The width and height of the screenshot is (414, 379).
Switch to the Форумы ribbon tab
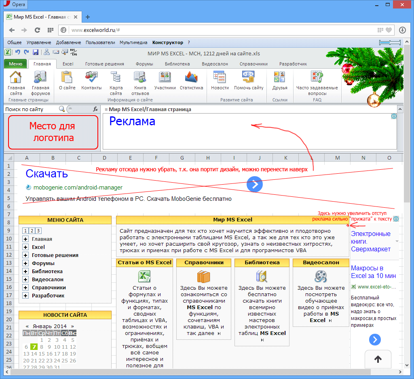point(144,64)
